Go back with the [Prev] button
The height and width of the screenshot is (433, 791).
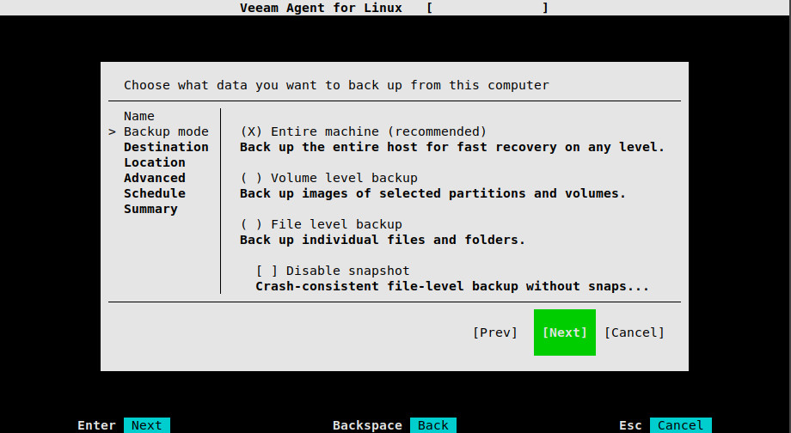[x=495, y=332]
